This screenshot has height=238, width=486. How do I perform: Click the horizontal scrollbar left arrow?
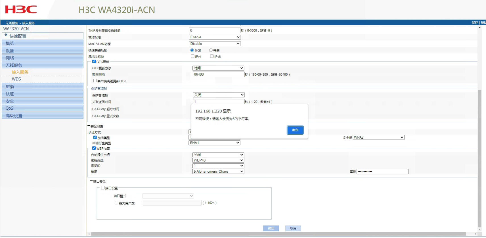point(89,234)
